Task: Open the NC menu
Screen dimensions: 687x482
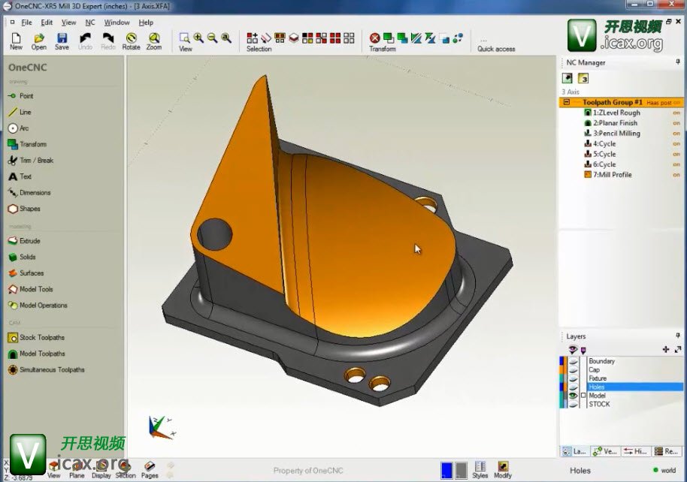Action: point(90,23)
